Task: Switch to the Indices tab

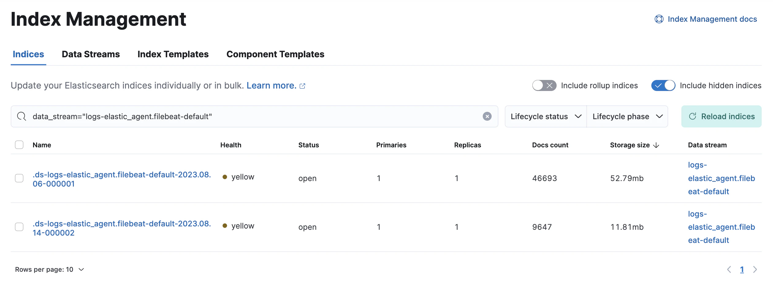Action: click(x=29, y=54)
